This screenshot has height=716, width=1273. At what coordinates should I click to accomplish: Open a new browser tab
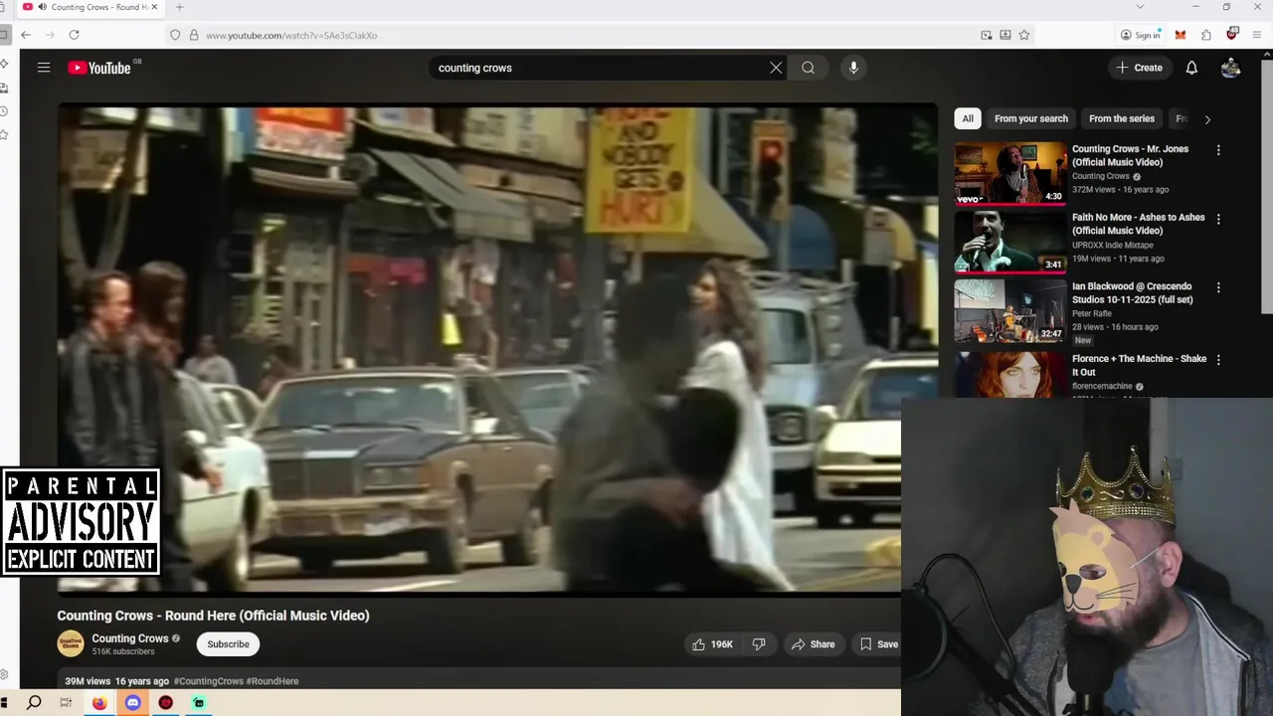179,7
